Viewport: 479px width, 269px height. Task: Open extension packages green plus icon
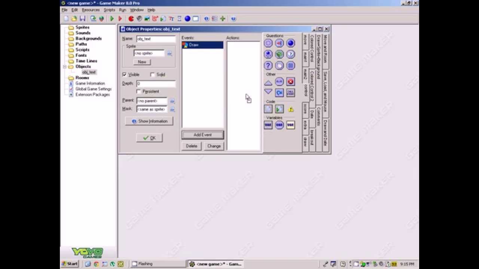(223, 19)
